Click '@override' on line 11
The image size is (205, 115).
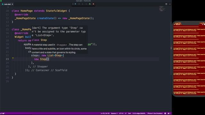(x=21, y=14)
